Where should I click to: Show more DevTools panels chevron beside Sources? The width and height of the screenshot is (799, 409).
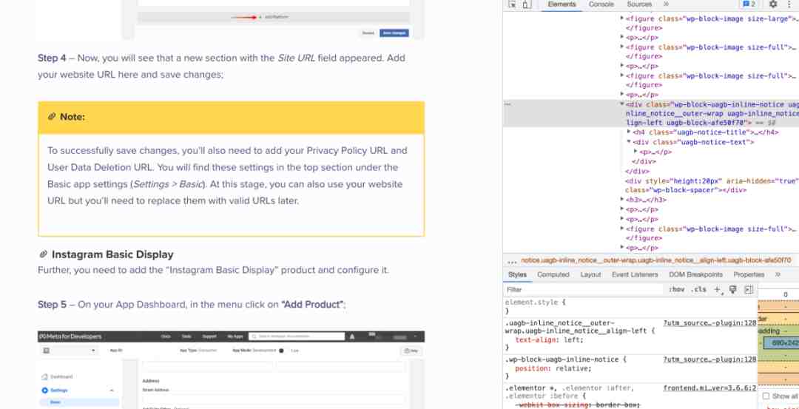click(x=666, y=4)
